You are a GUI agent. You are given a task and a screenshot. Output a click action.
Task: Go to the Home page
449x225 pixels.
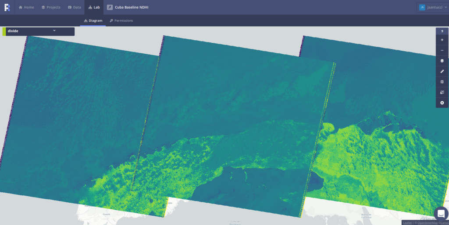pos(26,7)
